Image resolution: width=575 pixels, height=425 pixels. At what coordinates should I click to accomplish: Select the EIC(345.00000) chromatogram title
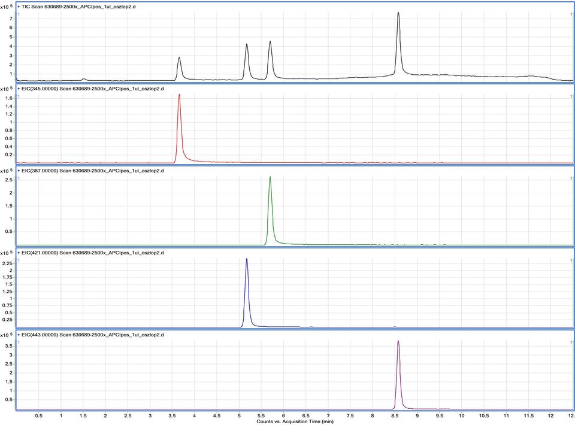click(90, 89)
